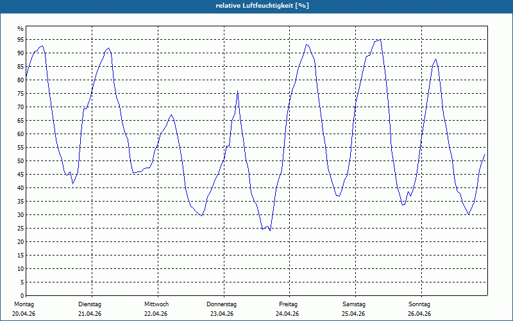Click the 'Samstag' day label
Screen dimensions: 513x321
(354, 304)
